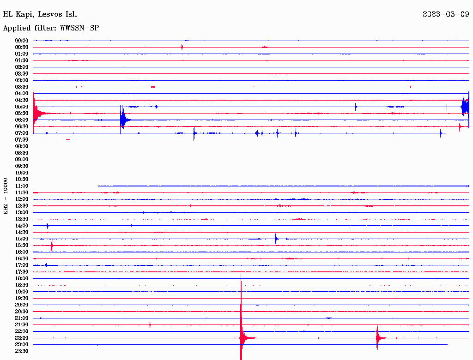Click the date 2023-03-09 in the header
473x360 pixels.
click(446, 14)
